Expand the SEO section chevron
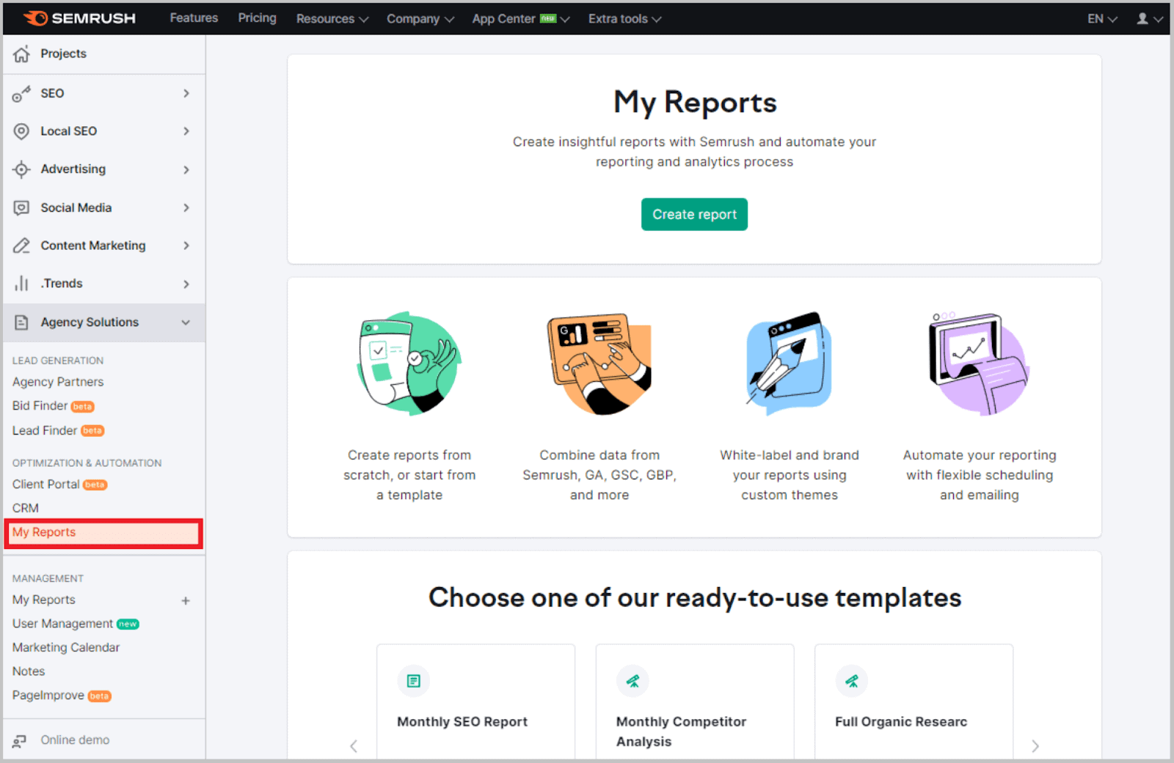 point(186,93)
